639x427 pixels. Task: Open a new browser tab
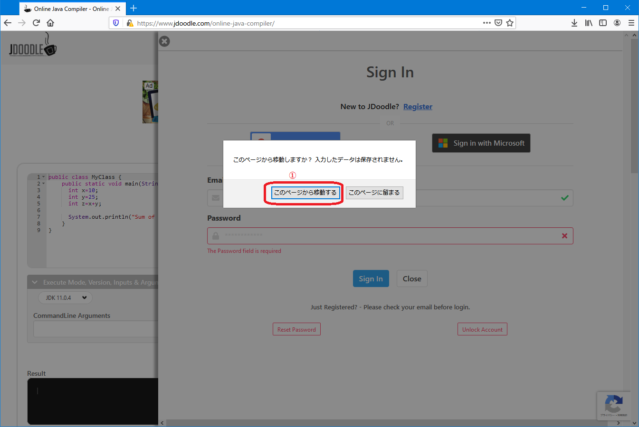pyautogui.click(x=134, y=8)
